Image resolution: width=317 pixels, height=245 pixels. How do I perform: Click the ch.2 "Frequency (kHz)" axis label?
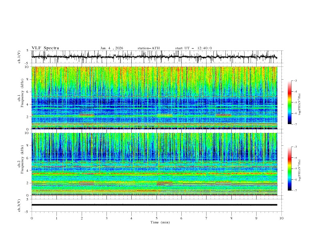(x=22, y=159)
